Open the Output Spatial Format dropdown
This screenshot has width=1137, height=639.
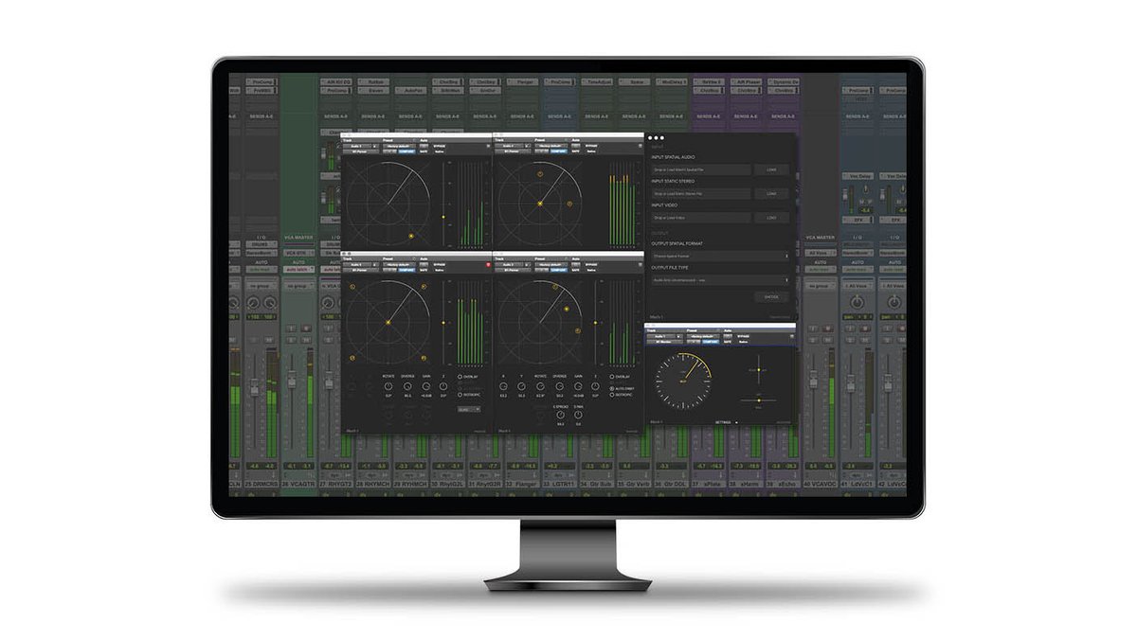[x=720, y=256]
